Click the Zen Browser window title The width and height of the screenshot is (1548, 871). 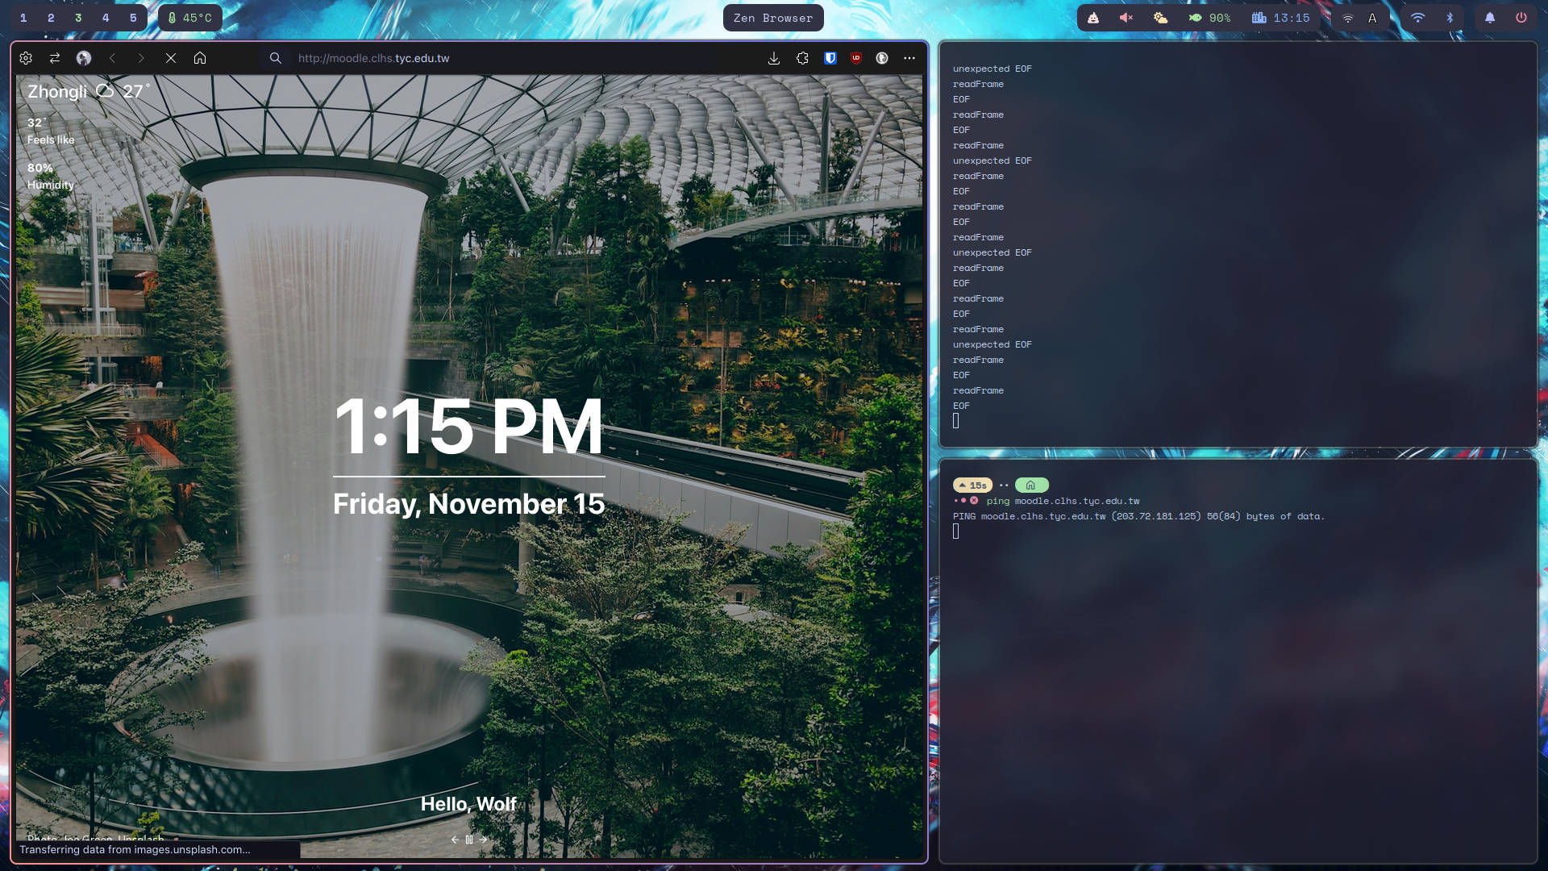(773, 18)
